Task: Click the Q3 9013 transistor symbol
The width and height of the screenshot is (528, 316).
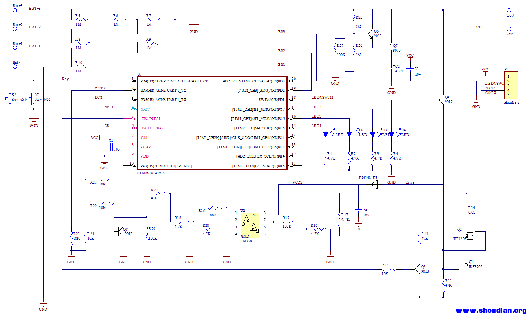Action: [417, 269]
